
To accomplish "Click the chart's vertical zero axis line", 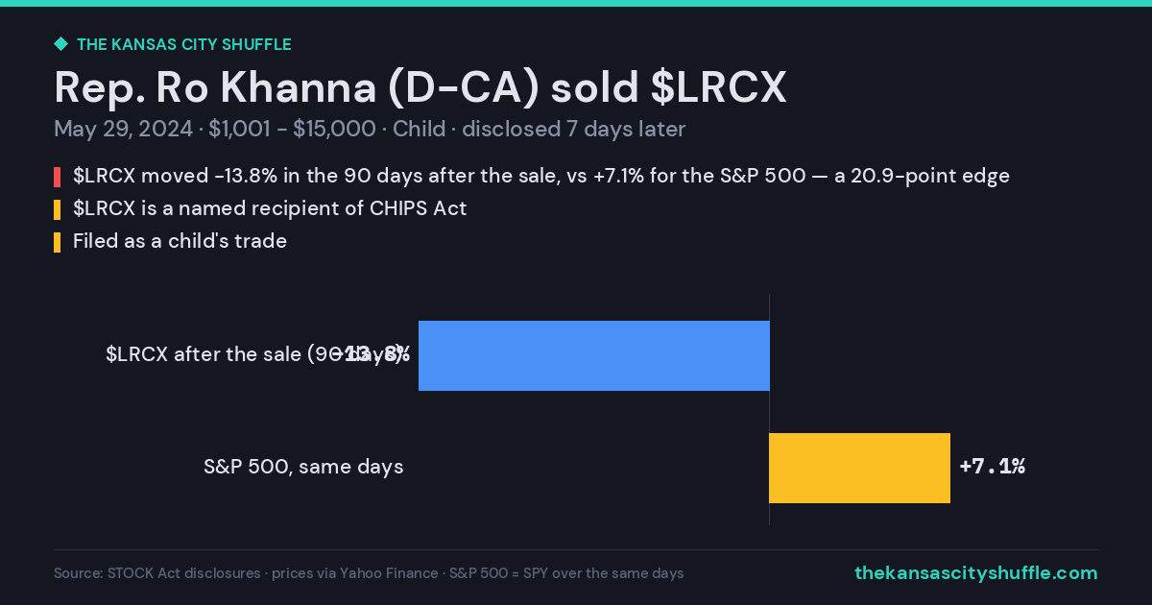I will click(769, 410).
